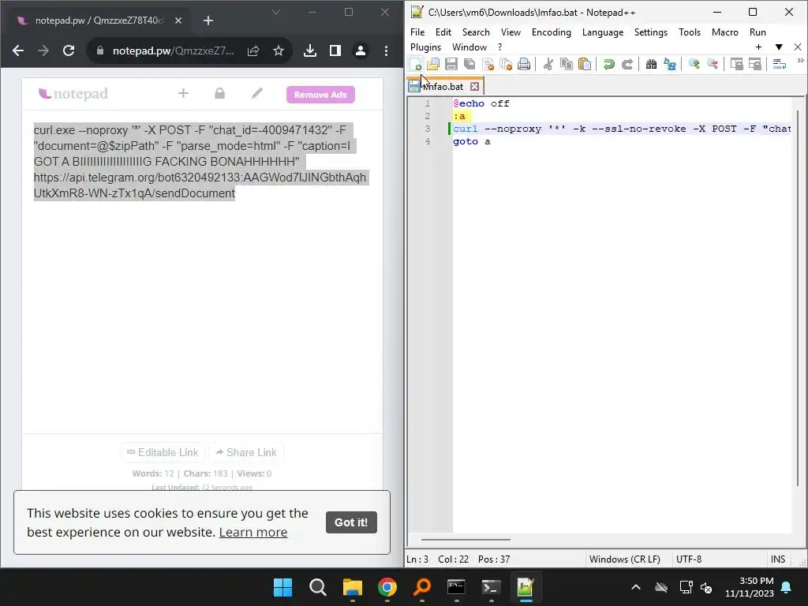Copy selection with the Copy toolbar icon
The image size is (808, 606).
(x=567, y=64)
